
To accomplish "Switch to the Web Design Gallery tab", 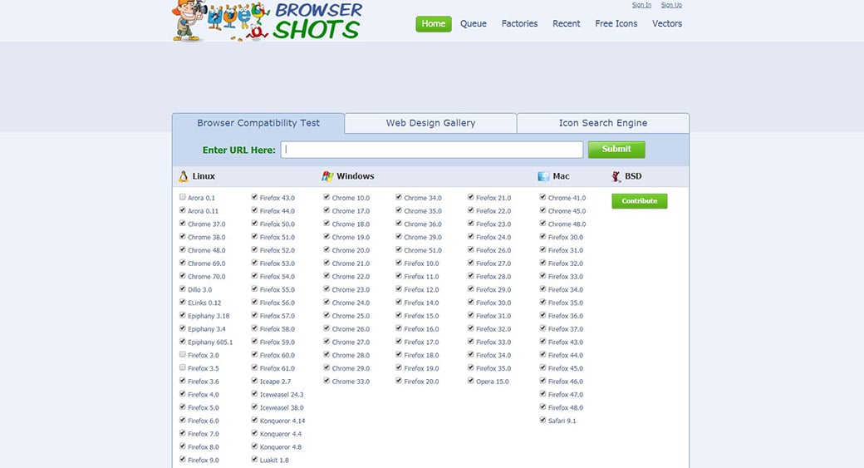I will coord(430,123).
